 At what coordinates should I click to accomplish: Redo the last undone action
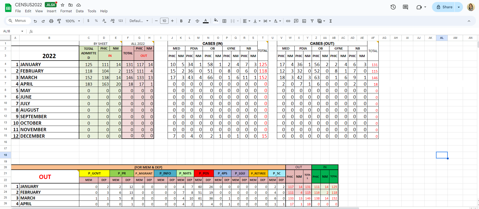[43, 21]
